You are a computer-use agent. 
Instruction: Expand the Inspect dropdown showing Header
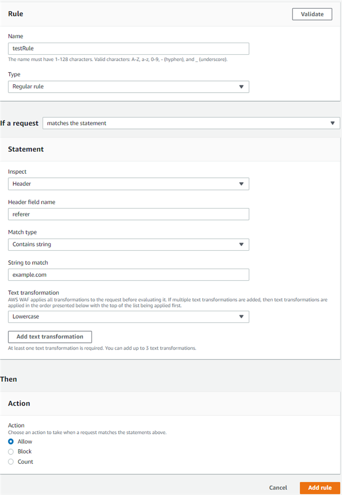click(128, 184)
